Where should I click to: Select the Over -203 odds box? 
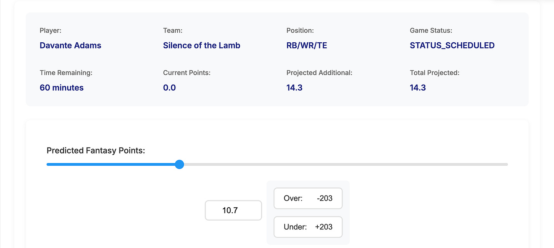pyautogui.click(x=308, y=198)
